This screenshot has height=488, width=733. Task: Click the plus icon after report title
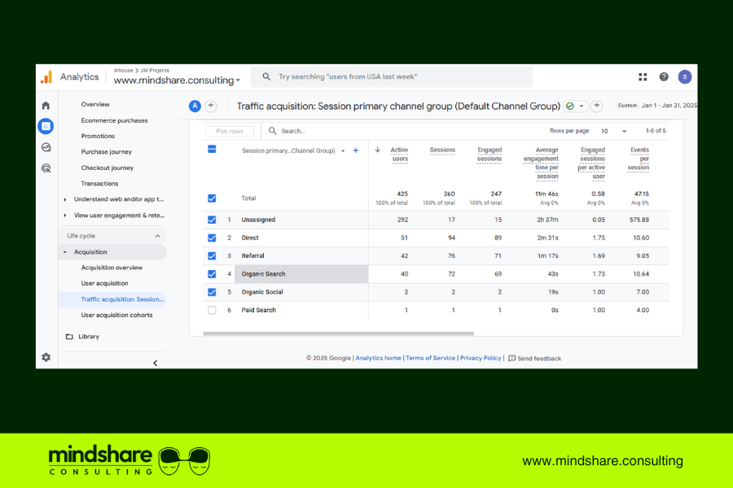pos(596,106)
